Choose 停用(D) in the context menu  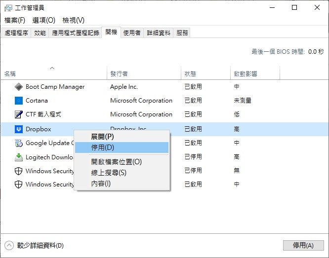click(122, 147)
